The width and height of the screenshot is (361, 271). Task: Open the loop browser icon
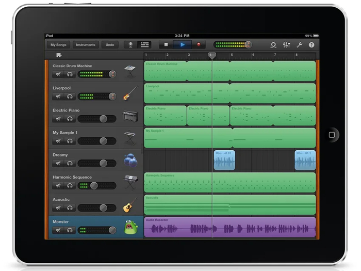273,45
